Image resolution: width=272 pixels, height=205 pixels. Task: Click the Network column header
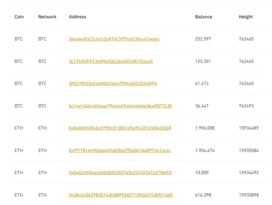point(47,17)
